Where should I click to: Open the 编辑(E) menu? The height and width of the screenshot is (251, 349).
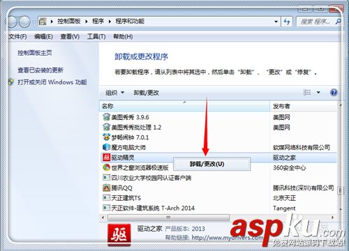(43, 36)
